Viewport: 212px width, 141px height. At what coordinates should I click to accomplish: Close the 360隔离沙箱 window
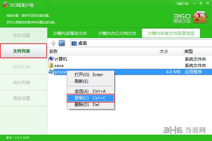[x=208, y=3]
